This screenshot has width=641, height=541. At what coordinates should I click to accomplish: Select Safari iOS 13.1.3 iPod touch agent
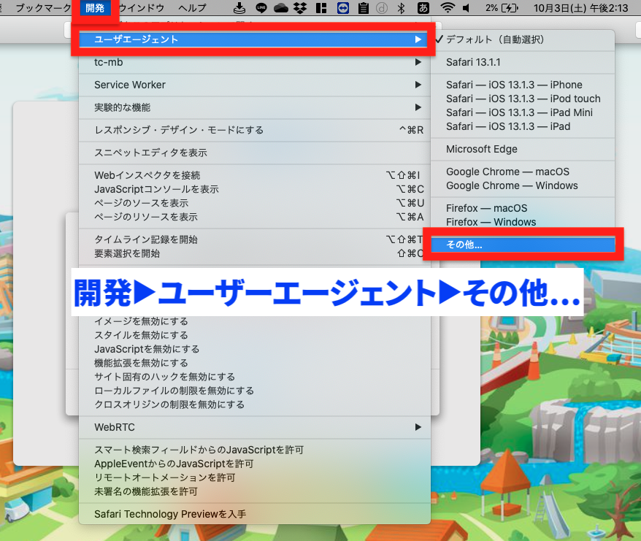point(523,99)
